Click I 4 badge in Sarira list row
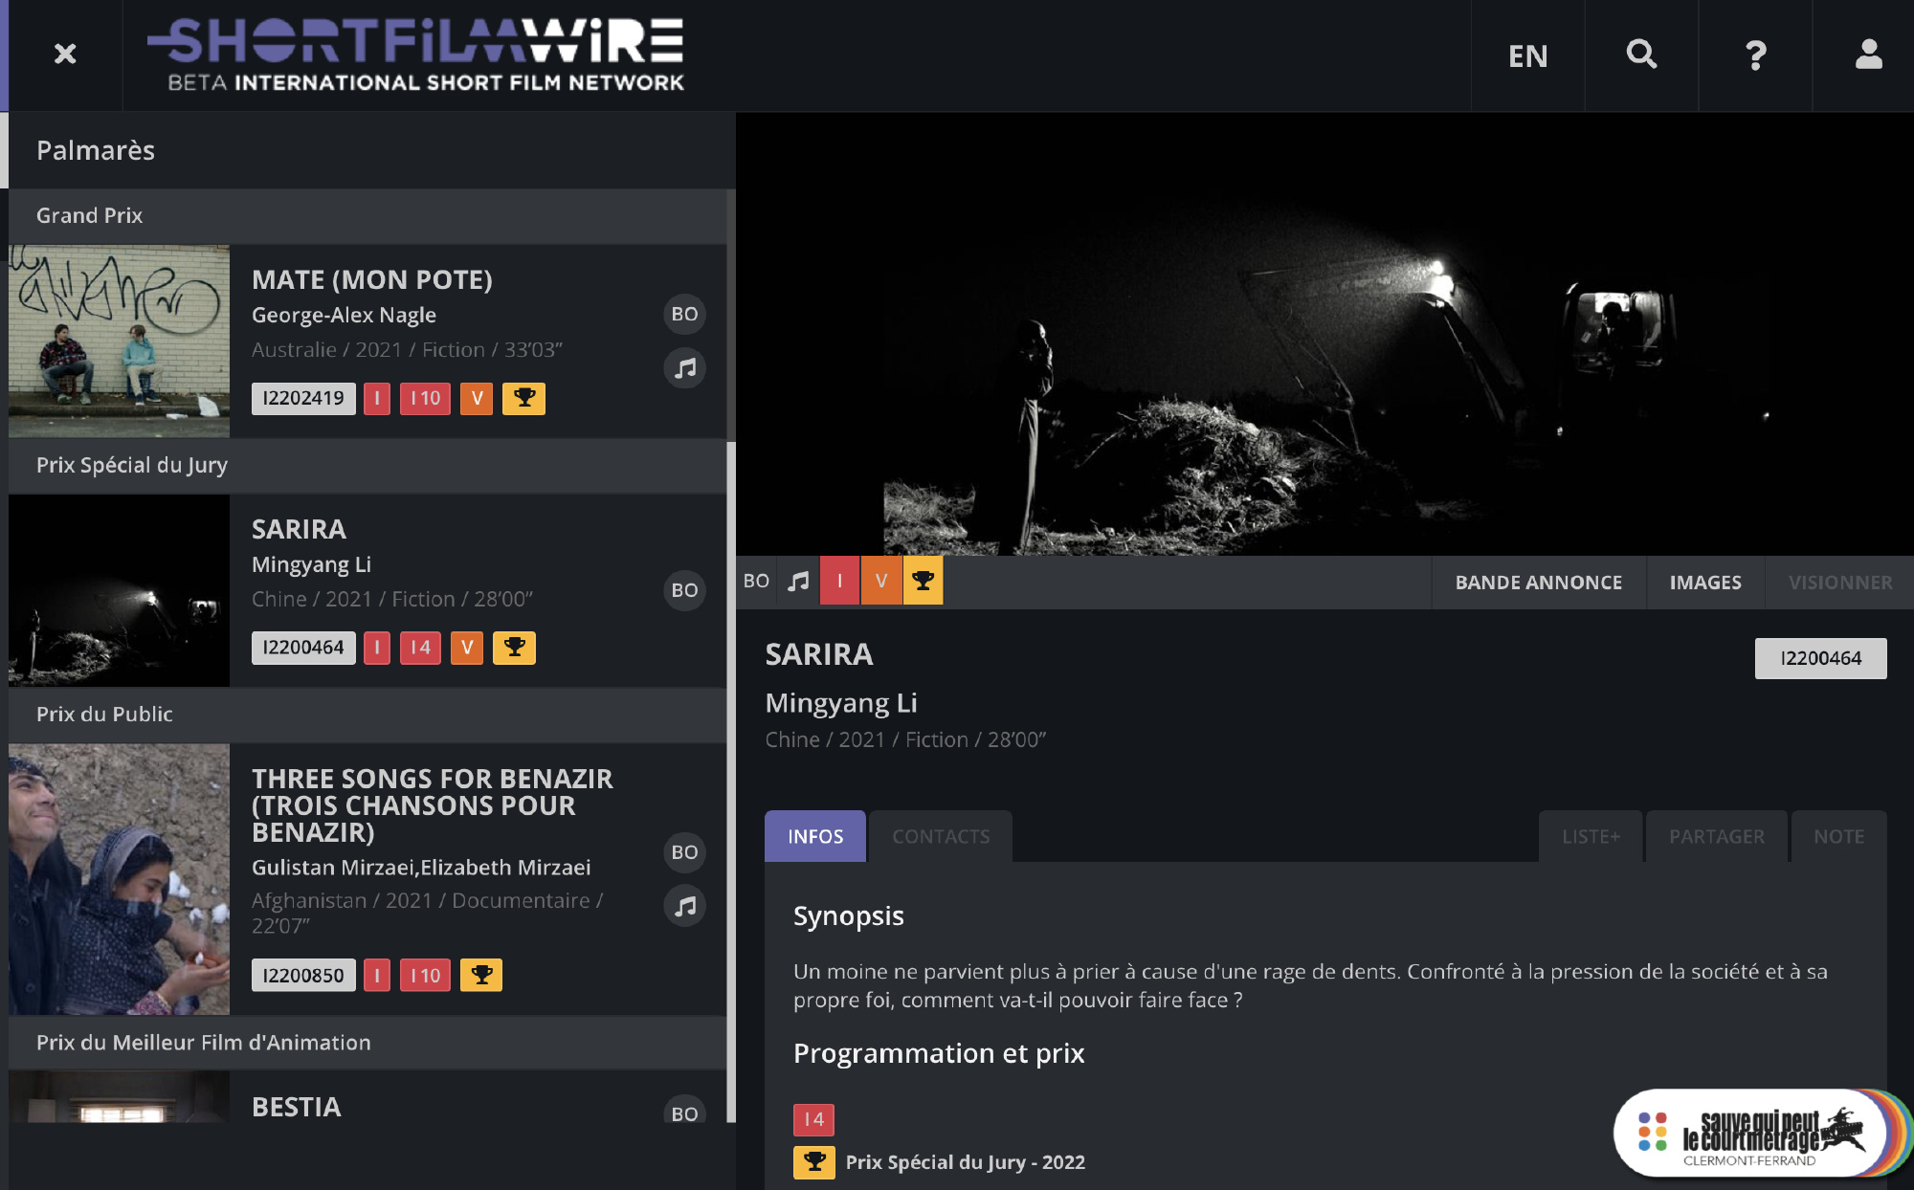This screenshot has width=1914, height=1190. [420, 648]
